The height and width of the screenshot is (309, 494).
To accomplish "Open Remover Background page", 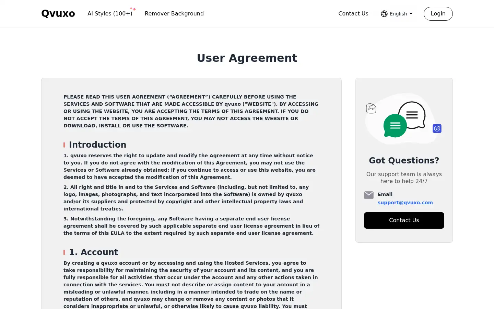I will pos(174,14).
